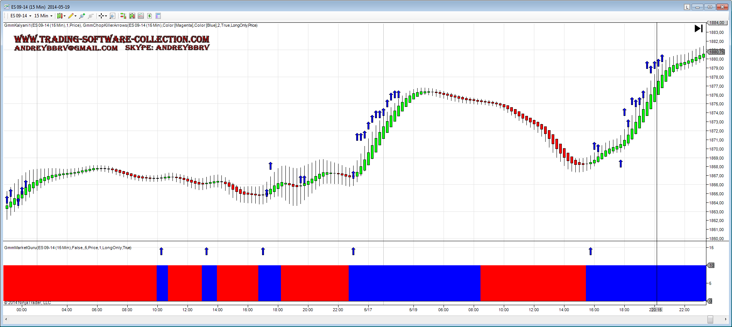Open Chart Trader from the toolbar
Image resolution: width=732 pixels, height=327 pixels.
pos(123,16)
